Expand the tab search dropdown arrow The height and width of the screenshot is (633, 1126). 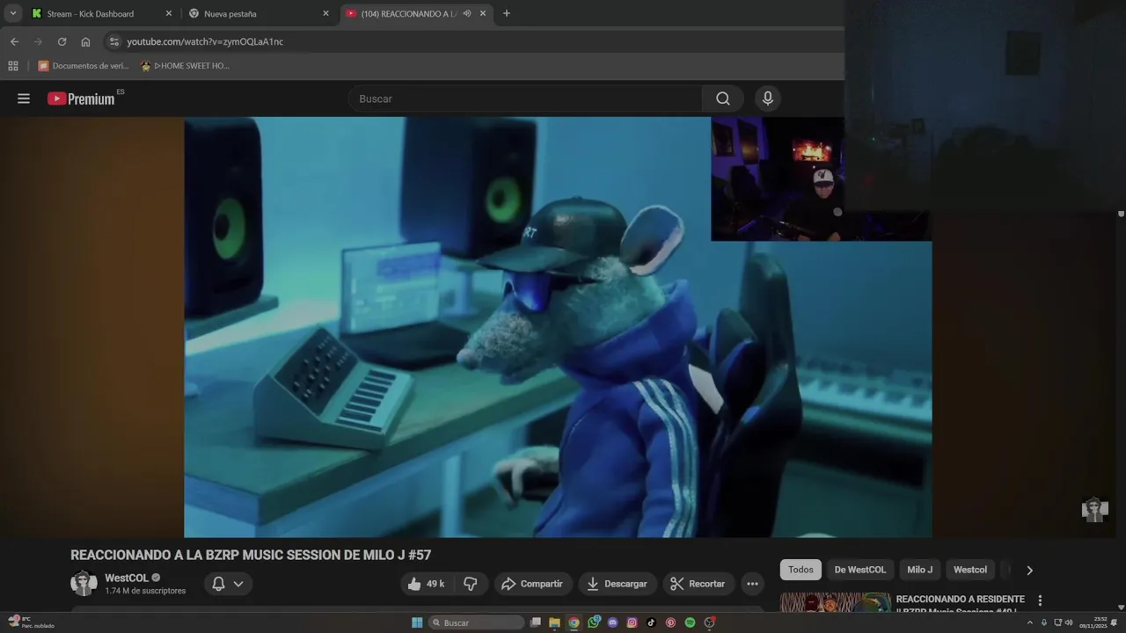point(13,13)
